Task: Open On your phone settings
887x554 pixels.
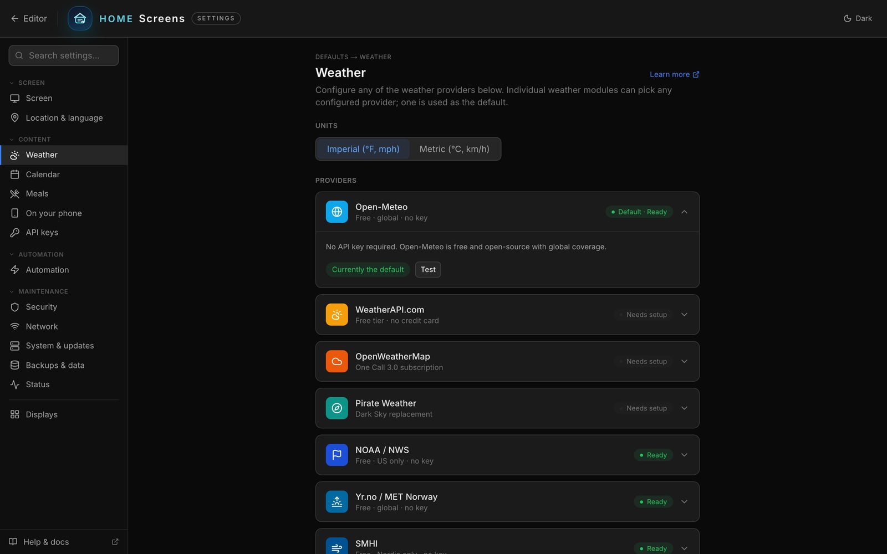Action: click(x=64, y=213)
